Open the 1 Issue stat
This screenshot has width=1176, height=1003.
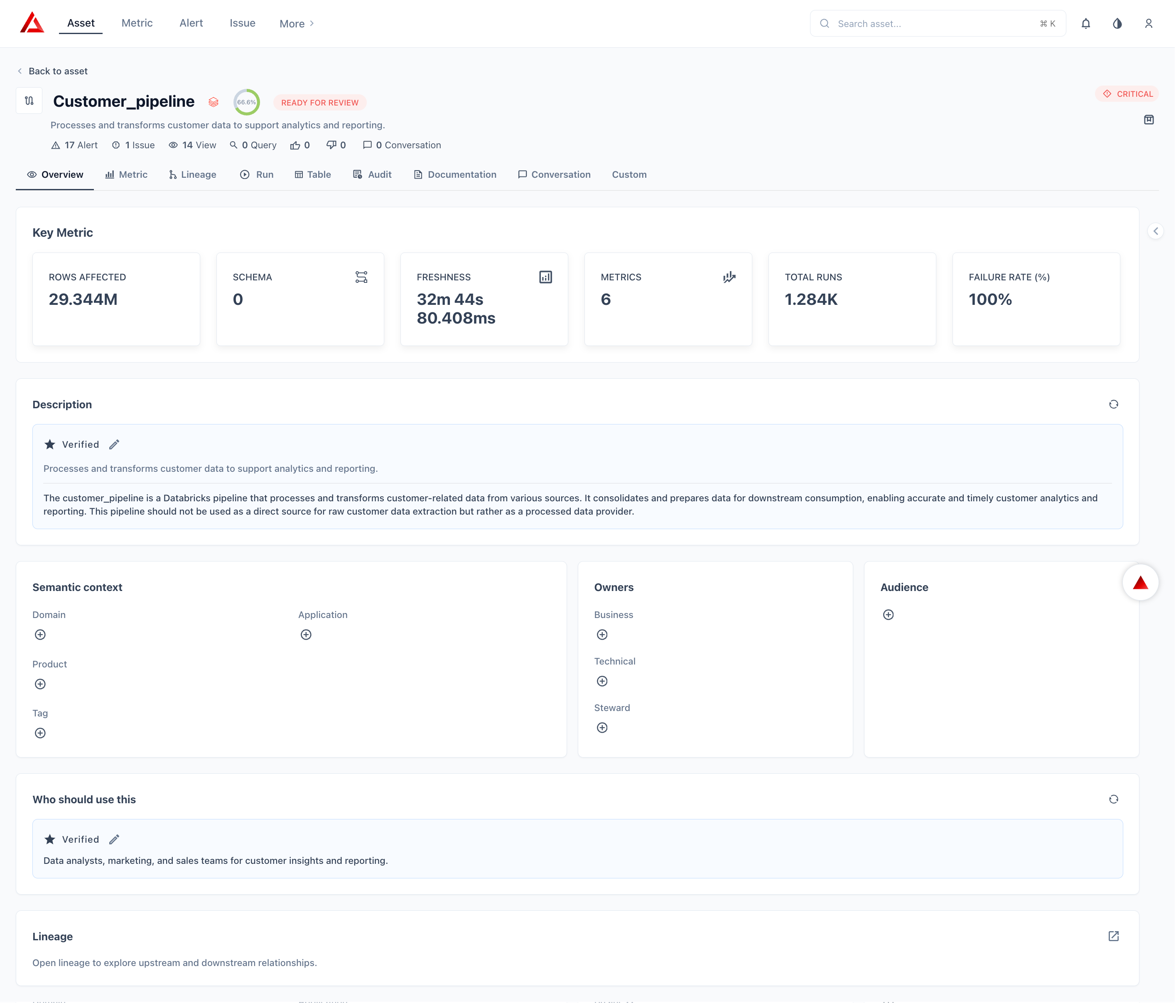133,145
